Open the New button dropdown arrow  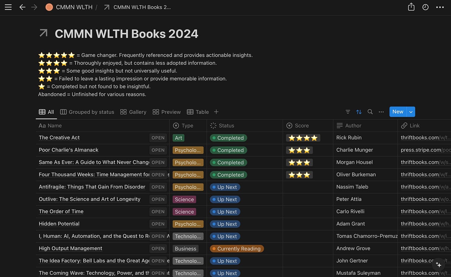coord(411,112)
